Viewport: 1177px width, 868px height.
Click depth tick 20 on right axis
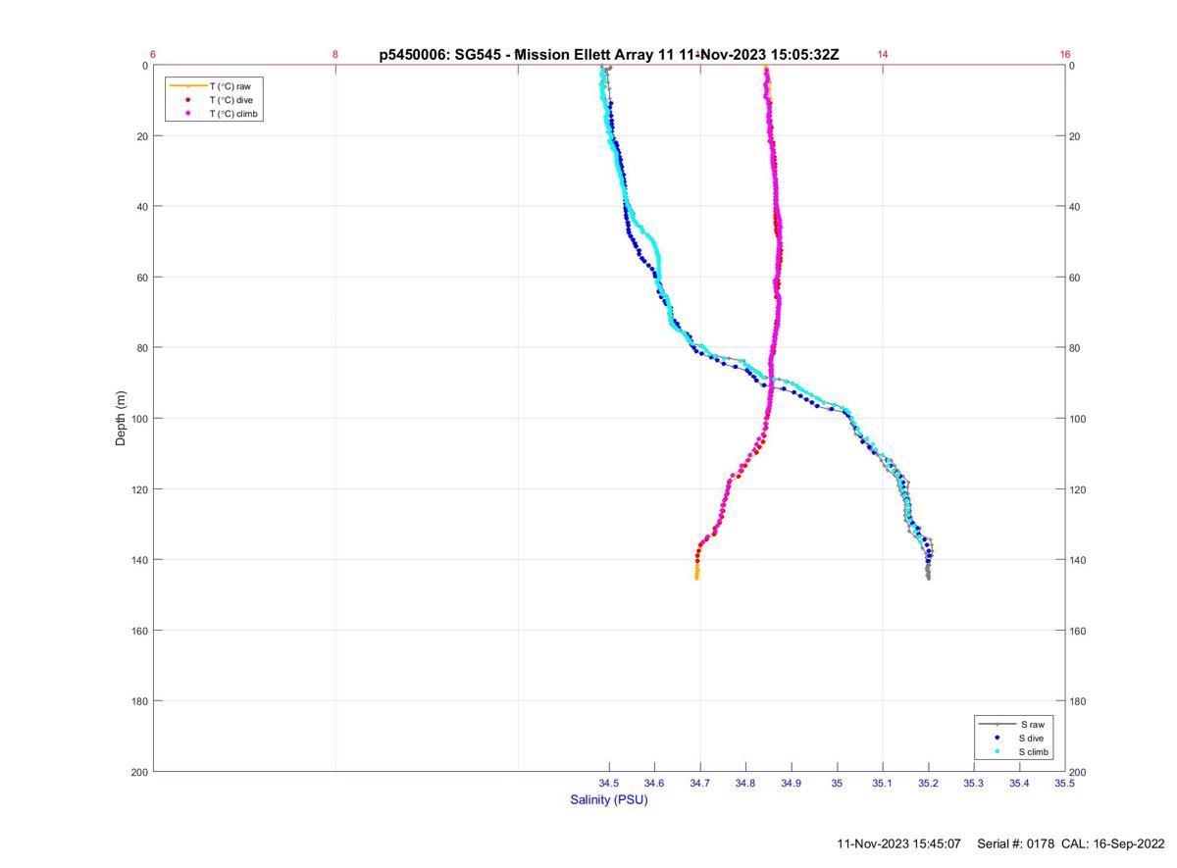1076,136
